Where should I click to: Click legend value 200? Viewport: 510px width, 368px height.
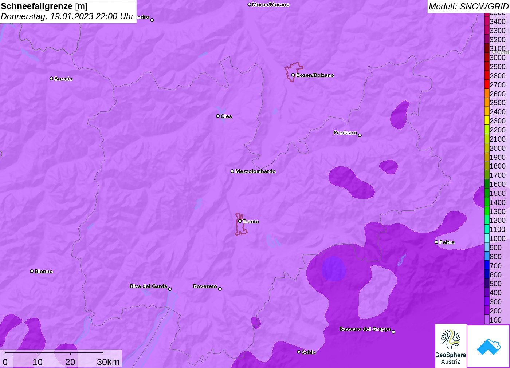point(495,311)
